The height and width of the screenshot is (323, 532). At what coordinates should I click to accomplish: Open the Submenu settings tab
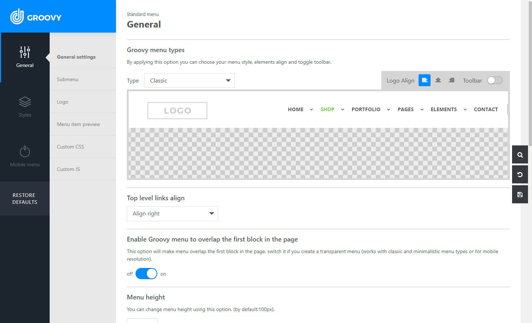pos(67,79)
